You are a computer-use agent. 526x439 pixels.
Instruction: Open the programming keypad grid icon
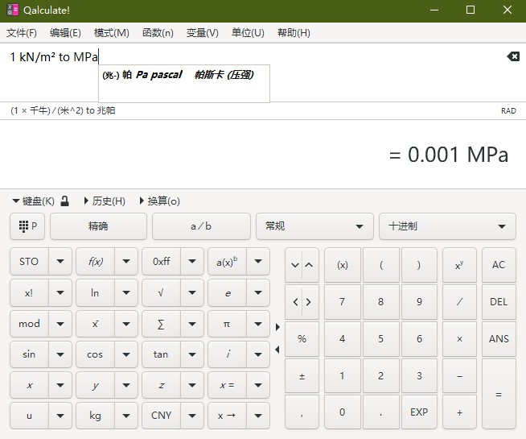tap(27, 226)
